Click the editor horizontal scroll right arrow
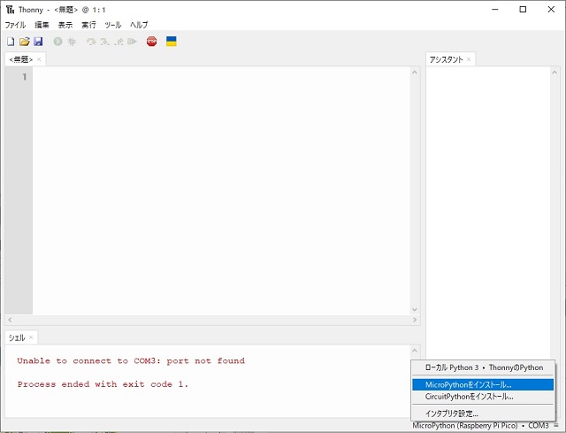This screenshot has height=433, width=566. point(415,320)
